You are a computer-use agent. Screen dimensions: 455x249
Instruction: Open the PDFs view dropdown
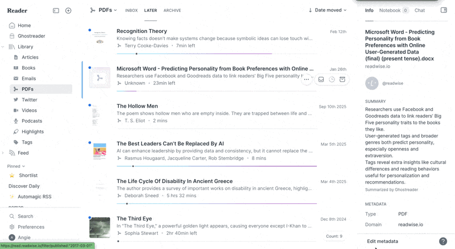click(x=104, y=10)
